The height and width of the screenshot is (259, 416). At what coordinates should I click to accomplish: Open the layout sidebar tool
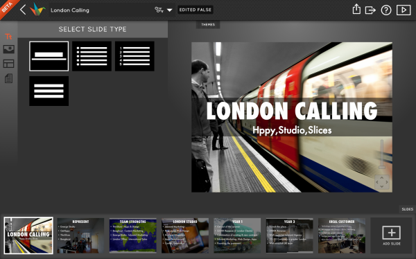9,64
